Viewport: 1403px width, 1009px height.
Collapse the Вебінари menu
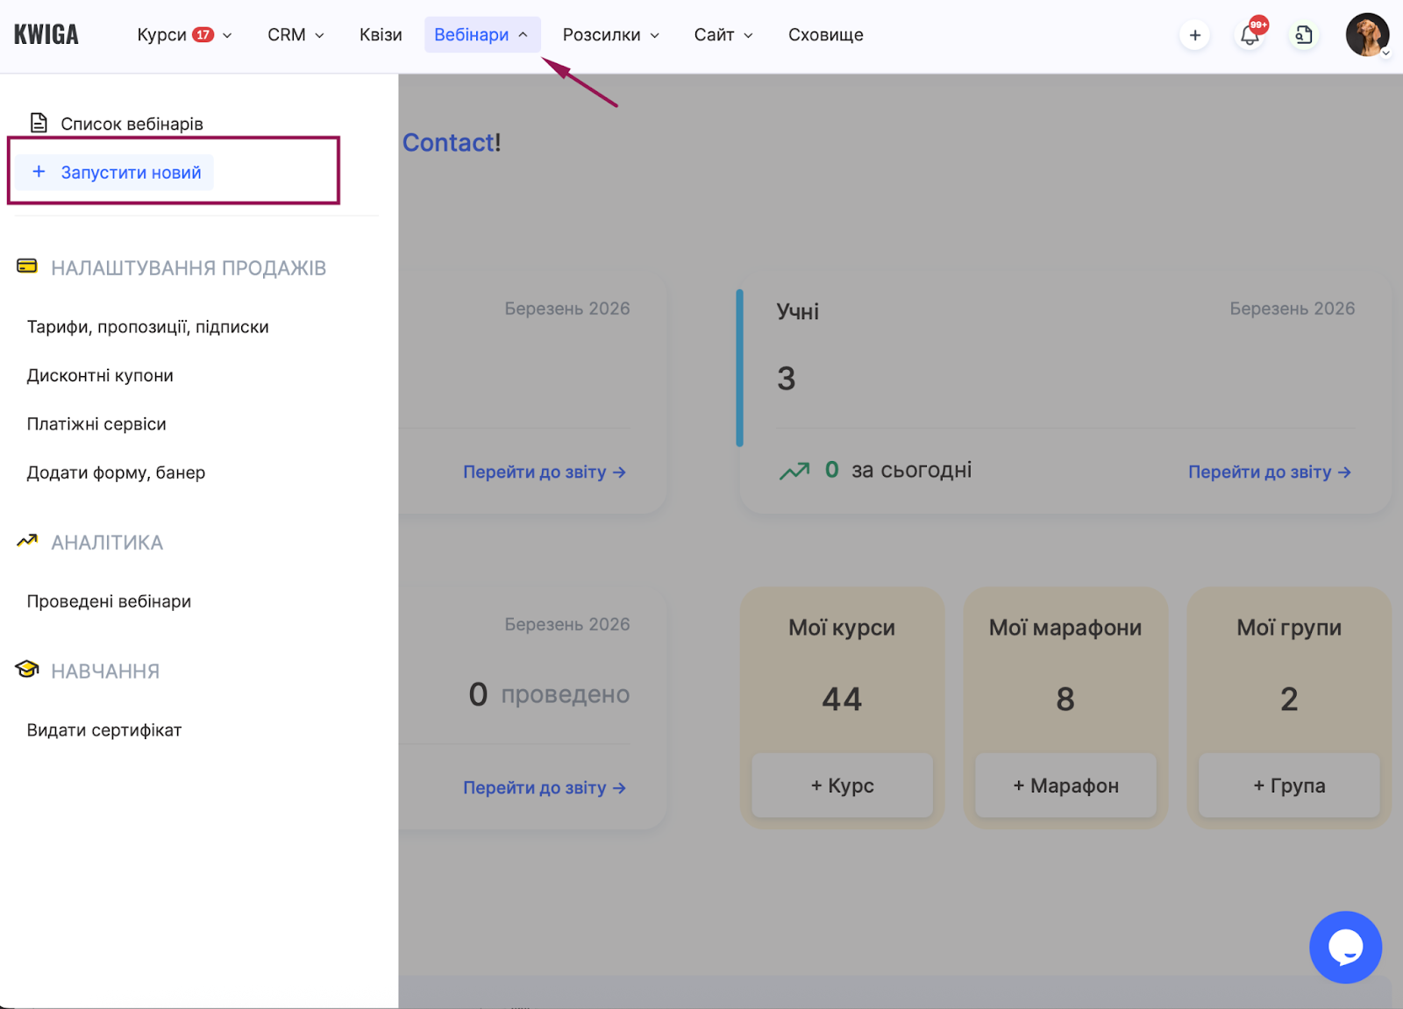[481, 35]
